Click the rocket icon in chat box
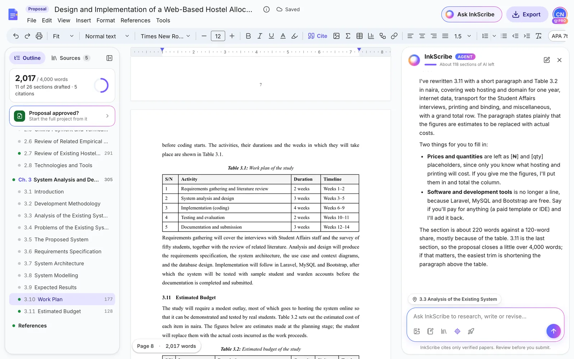The image size is (574, 359). tap(471, 331)
